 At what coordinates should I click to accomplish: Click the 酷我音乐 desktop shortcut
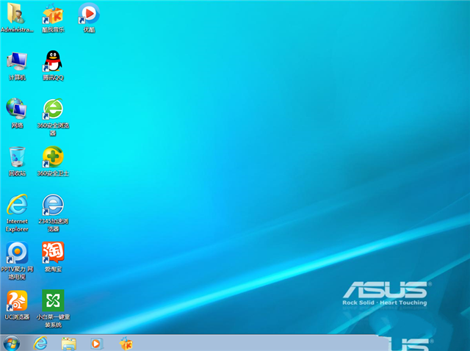click(x=53, y=15)
